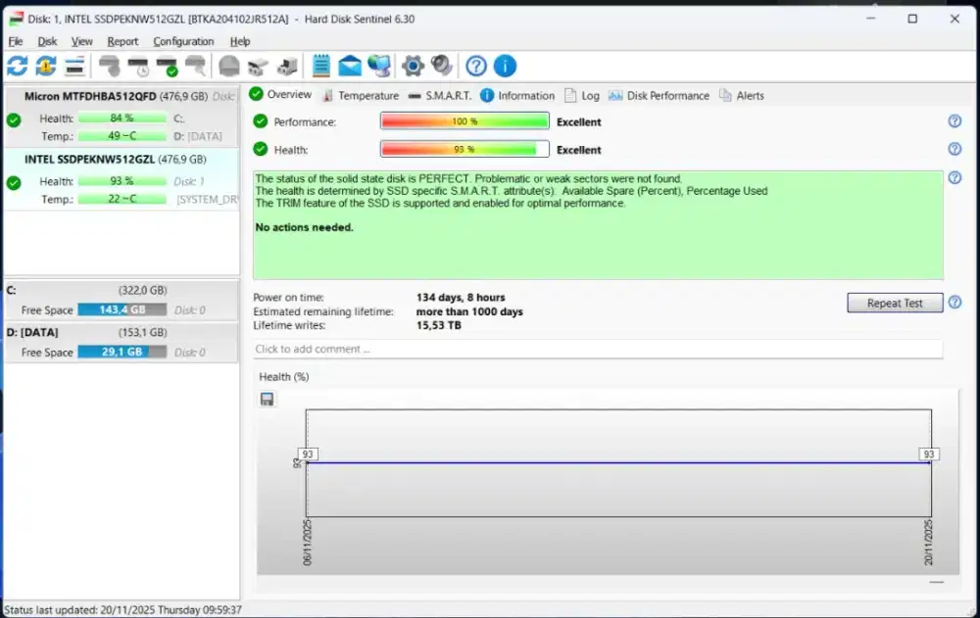The image size is (980, 618).
Task: Click the Performance 100% progress bar
Action: point(464,120)
